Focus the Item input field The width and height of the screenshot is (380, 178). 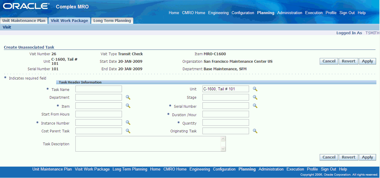point(99,106)
